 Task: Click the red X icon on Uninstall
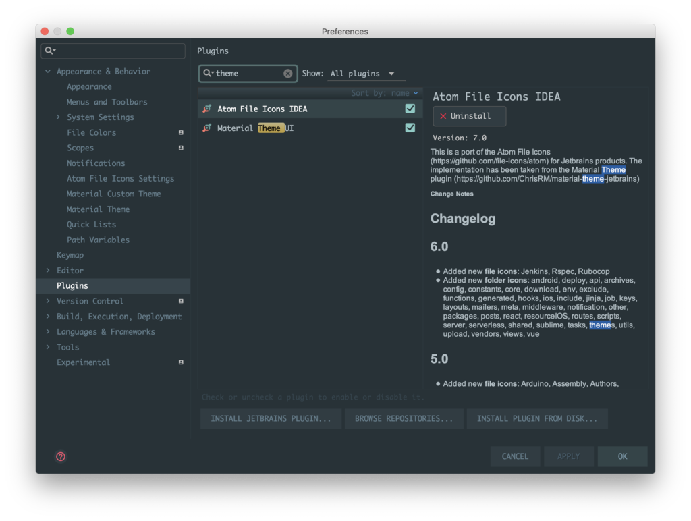(x=443, y=116)
